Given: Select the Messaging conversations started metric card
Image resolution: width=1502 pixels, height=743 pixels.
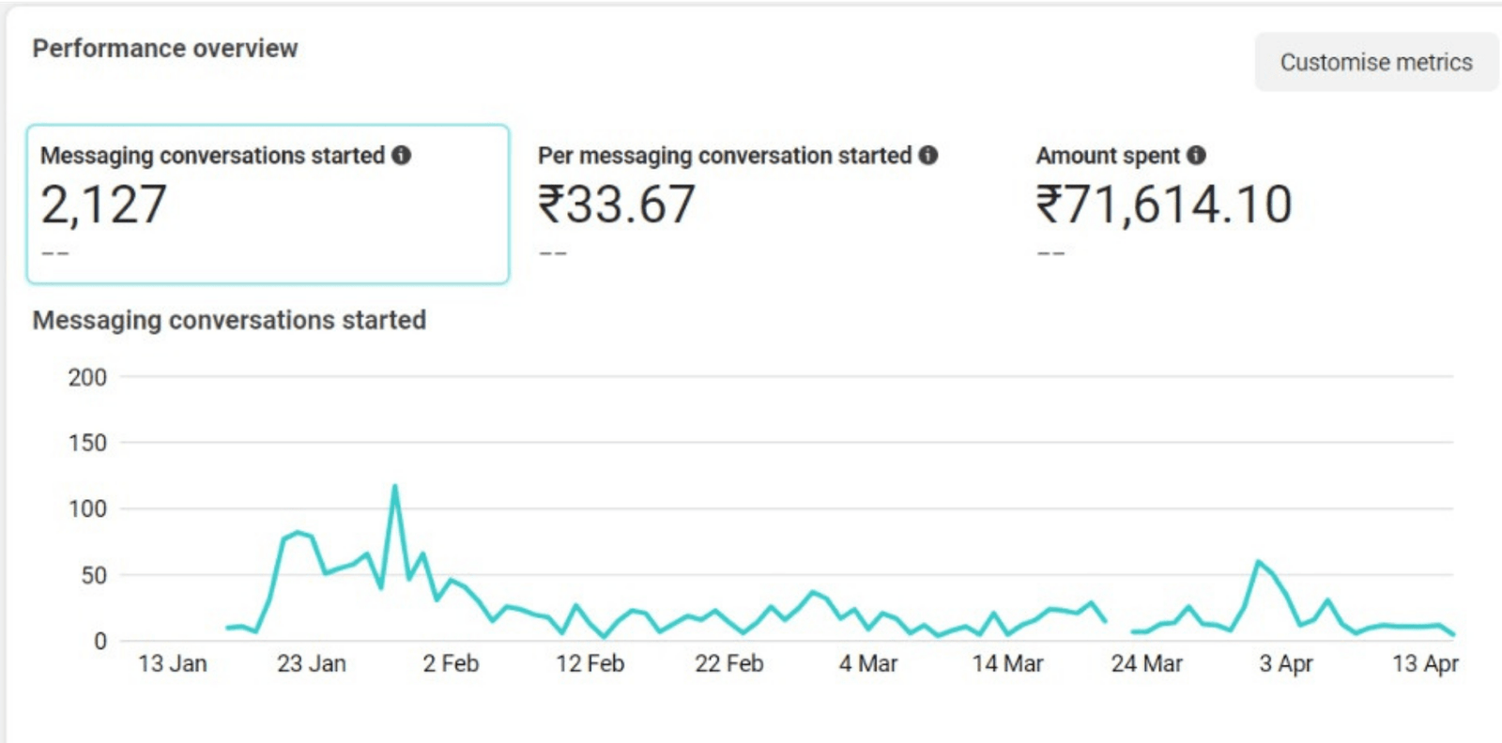Looking at the screenshot, I should tap(268, 204).
